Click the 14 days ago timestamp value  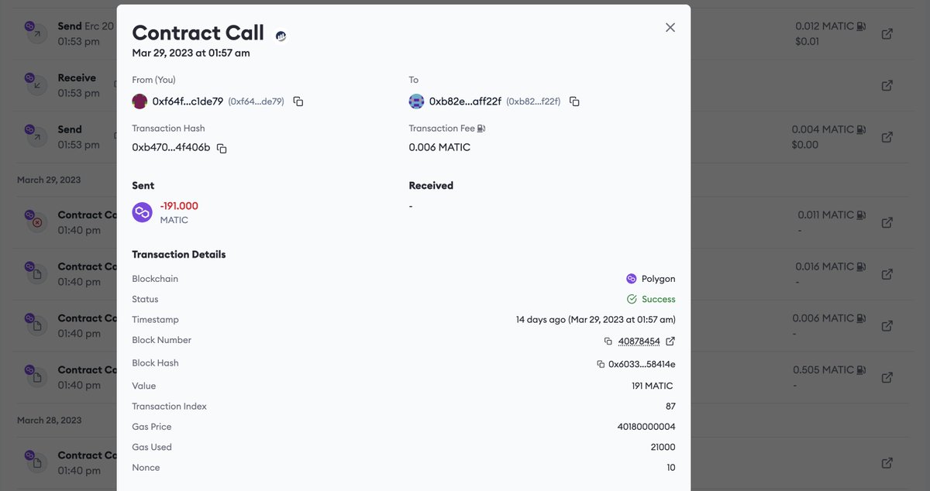(x=596, y=320)
